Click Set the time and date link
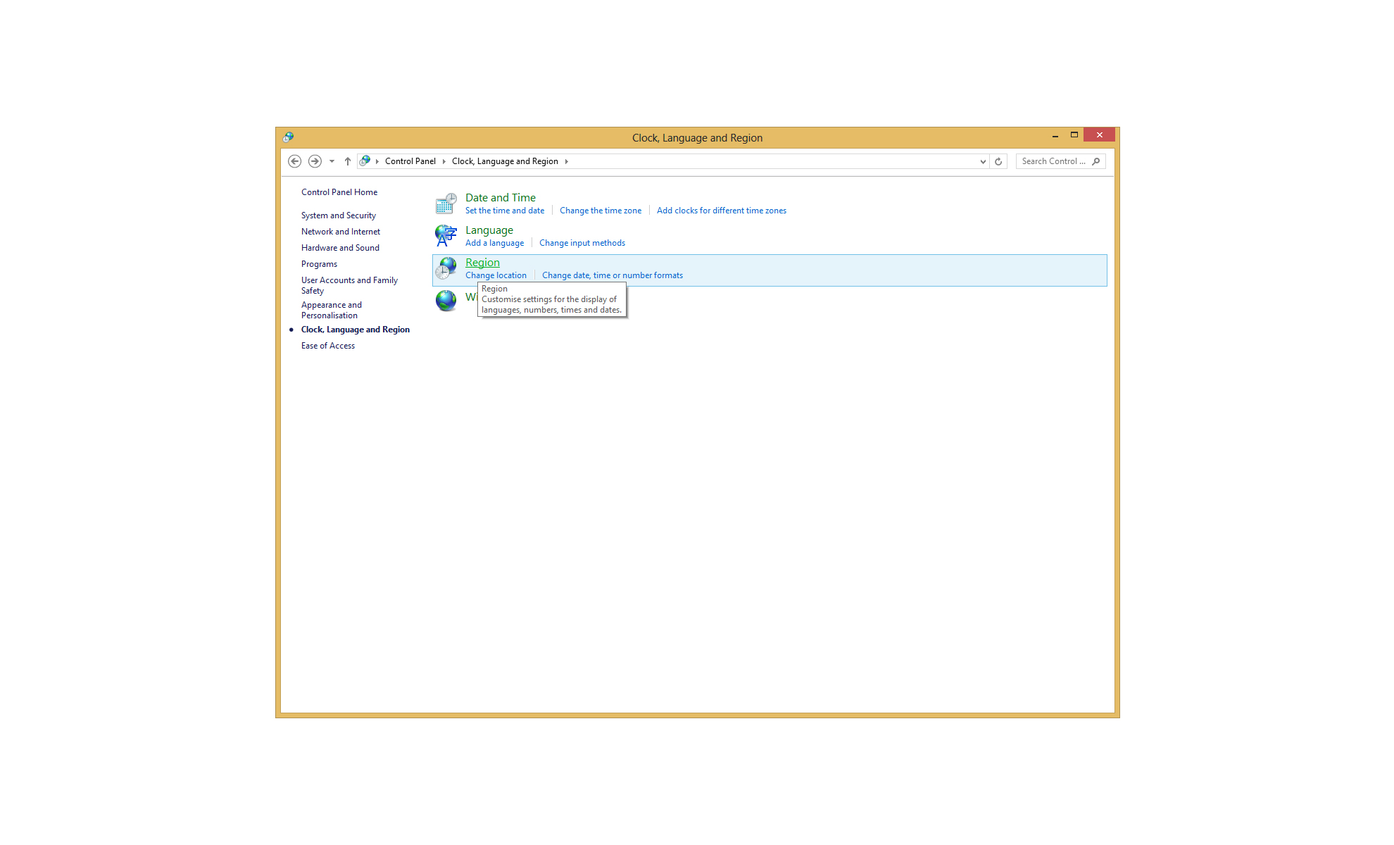 point(505,211)
